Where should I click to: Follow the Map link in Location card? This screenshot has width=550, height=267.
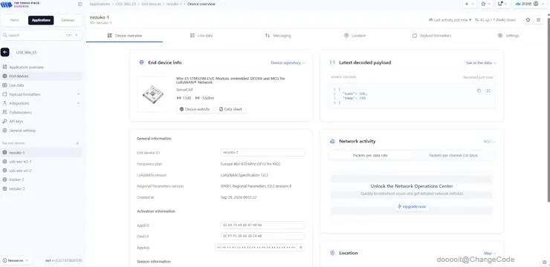click(490, 253)
